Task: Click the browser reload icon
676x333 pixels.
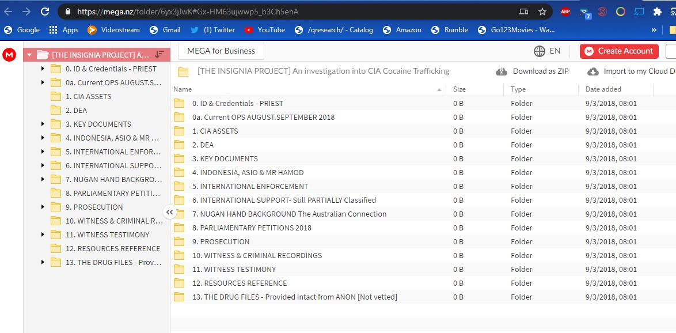Action: (45, 12)
